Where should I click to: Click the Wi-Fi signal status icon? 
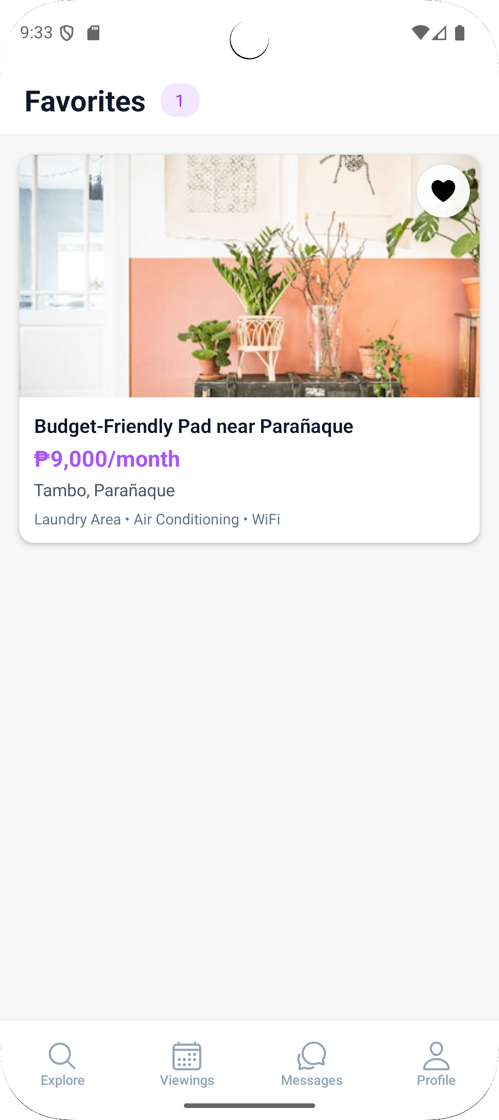point(420,33)
